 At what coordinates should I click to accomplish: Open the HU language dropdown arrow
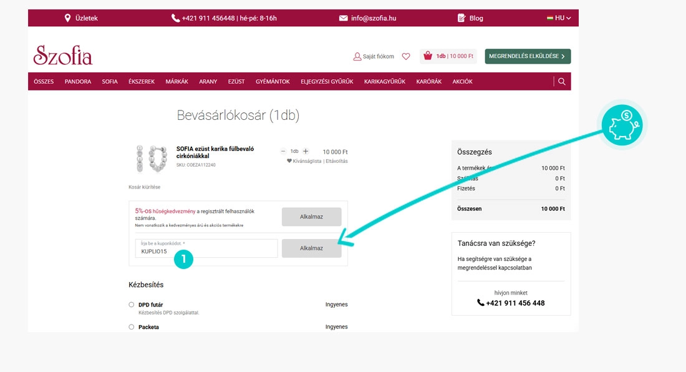568,18
